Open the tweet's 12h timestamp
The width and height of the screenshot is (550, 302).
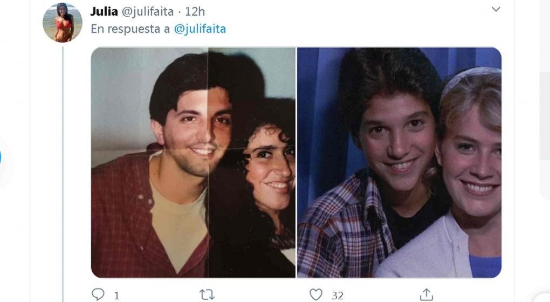[x=195, y=11]
